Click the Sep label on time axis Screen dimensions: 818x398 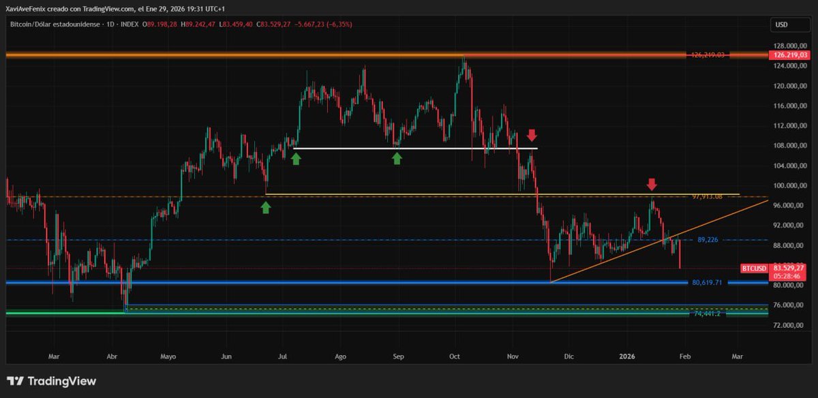point(399,356)
